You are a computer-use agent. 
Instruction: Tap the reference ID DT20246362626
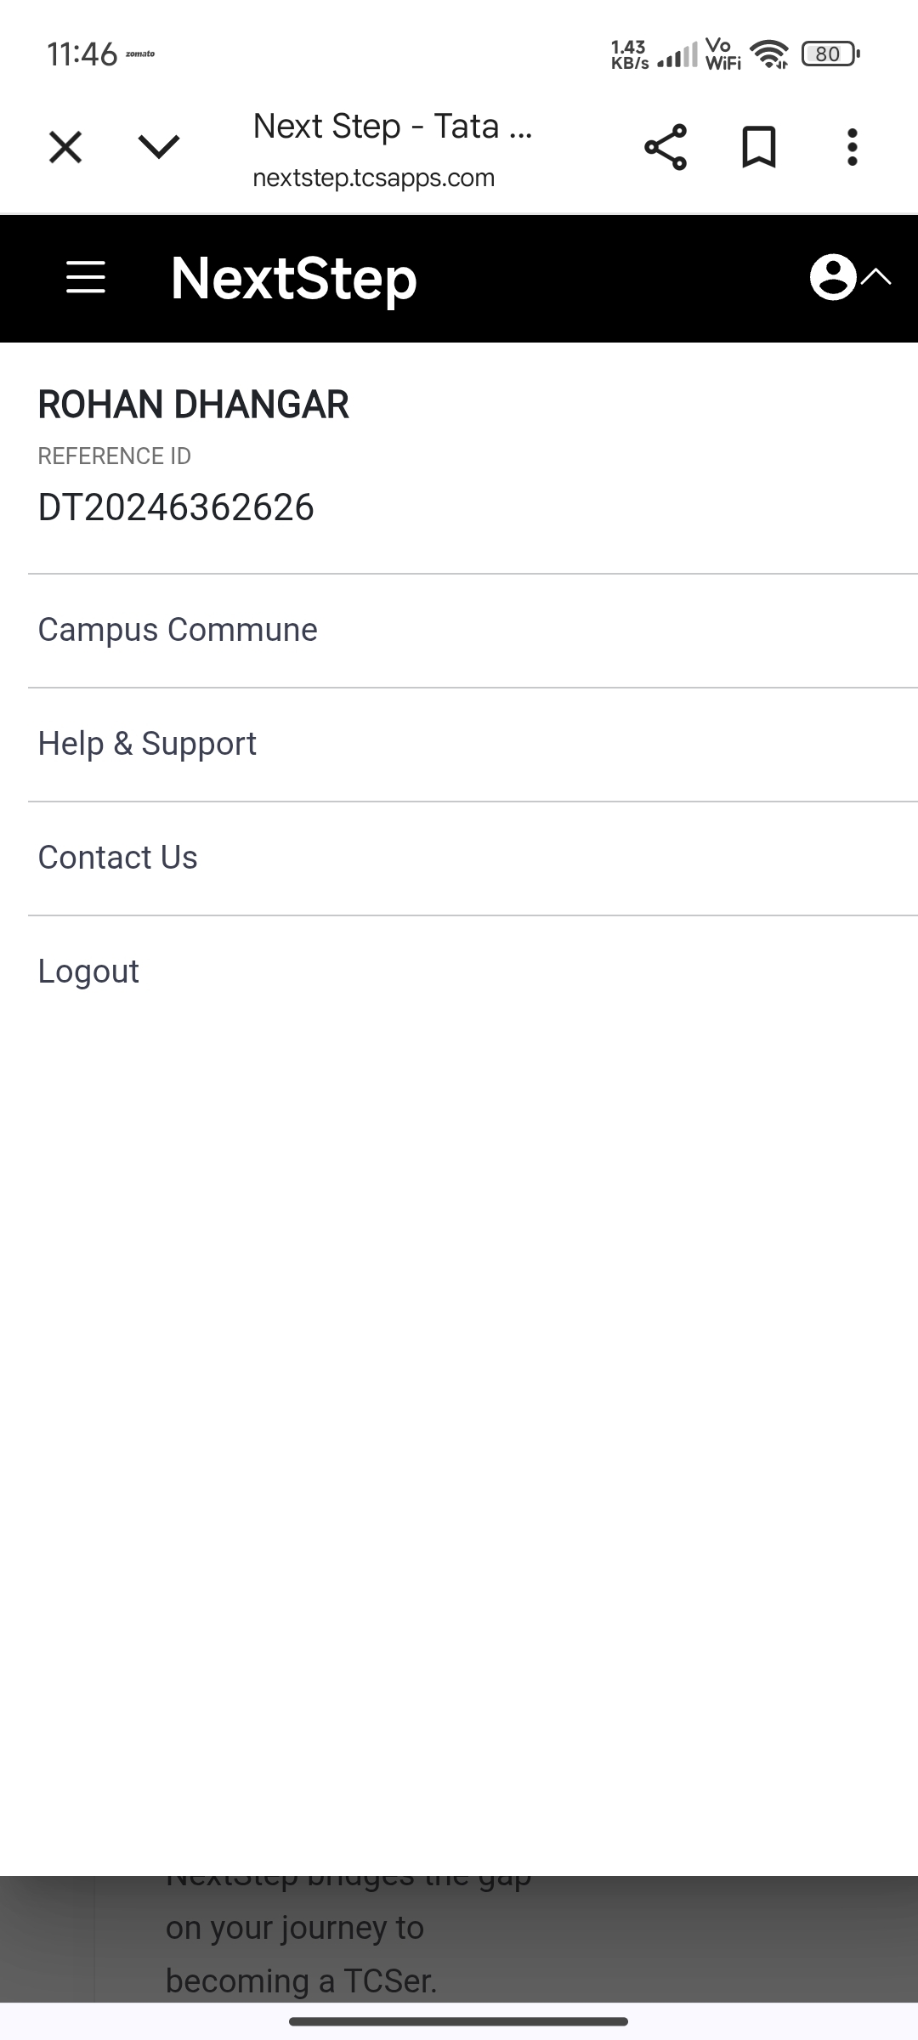[176, 507]
